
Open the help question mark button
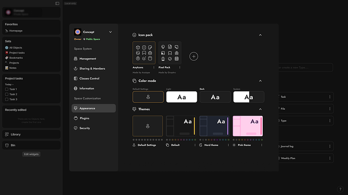tap(340, 189)
